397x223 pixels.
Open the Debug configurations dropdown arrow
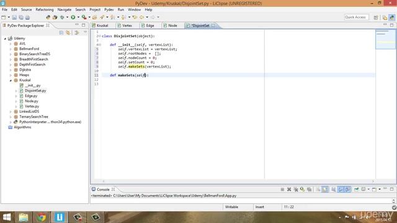pos(67,17)
